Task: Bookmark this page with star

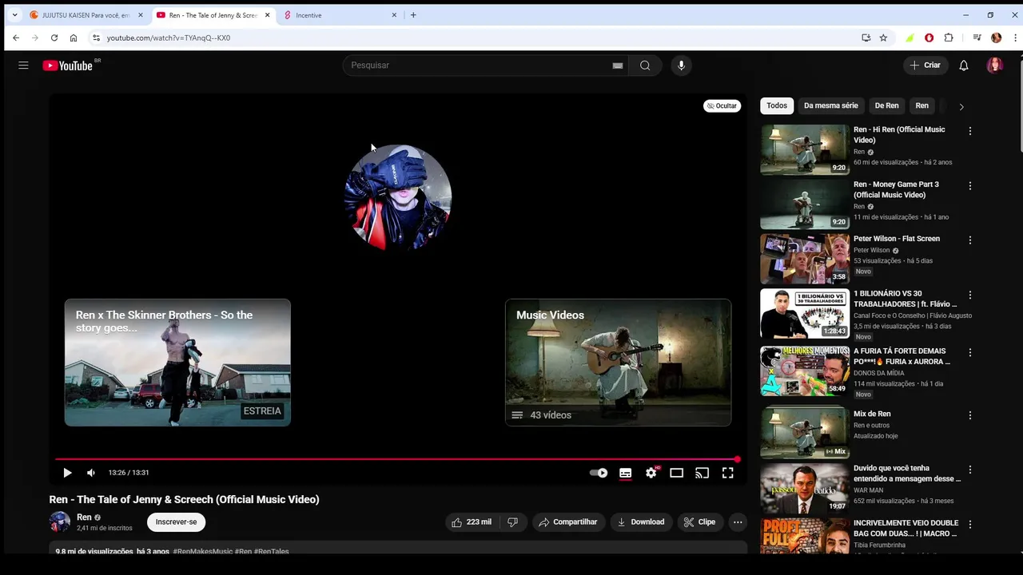Action: click(x=883, y=38)
